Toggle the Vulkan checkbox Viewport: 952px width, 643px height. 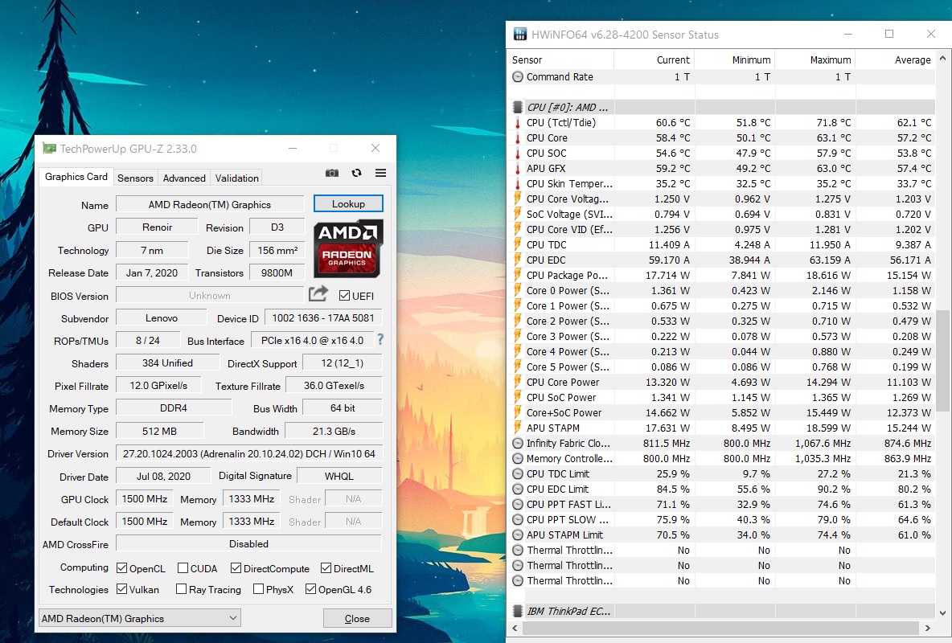122,589
